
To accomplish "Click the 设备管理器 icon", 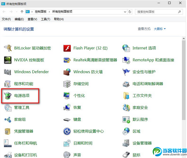I will click(126, 143).
